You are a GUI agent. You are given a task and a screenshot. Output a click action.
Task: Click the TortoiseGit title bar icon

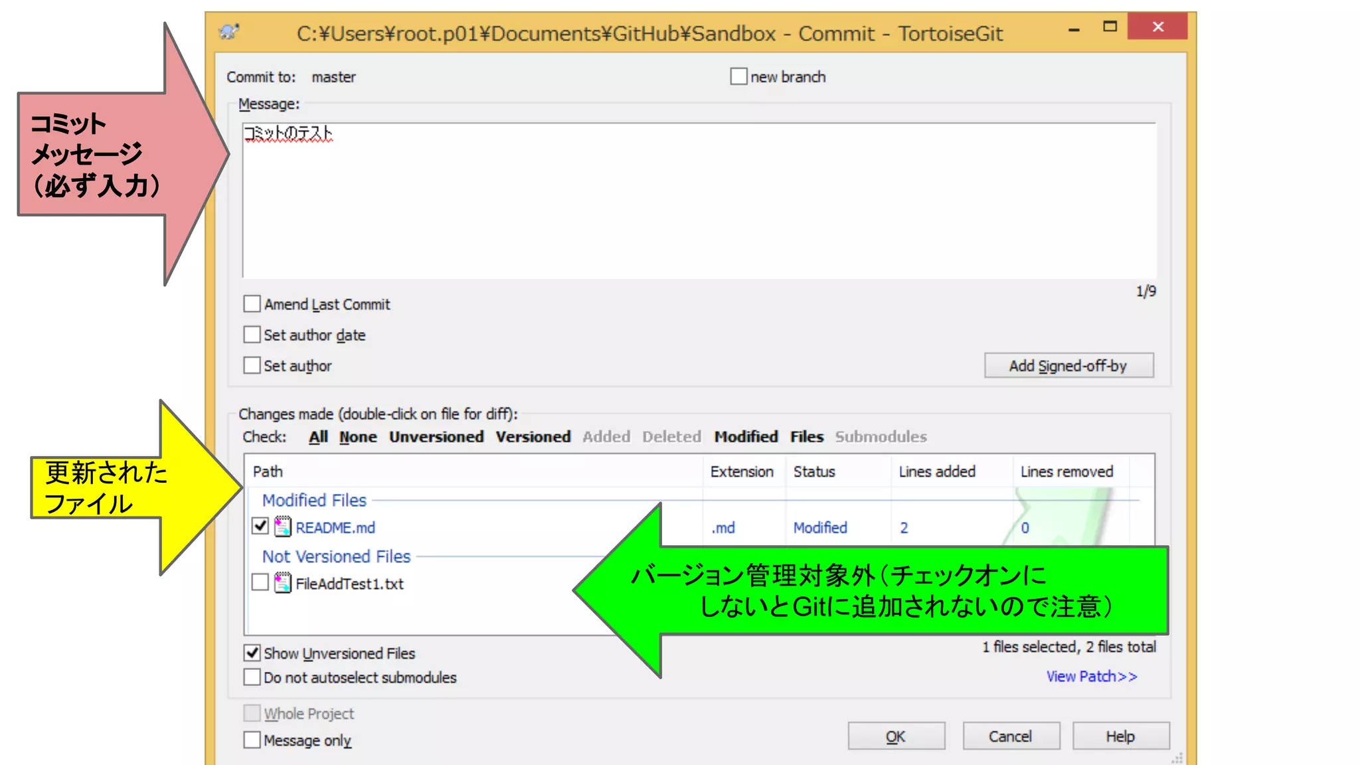click(230, 32)
